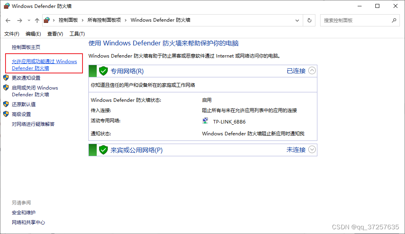Click the 控制面板 breadcrumb
Viewport: 405px width, 234px height.
(x=68, y=20)
